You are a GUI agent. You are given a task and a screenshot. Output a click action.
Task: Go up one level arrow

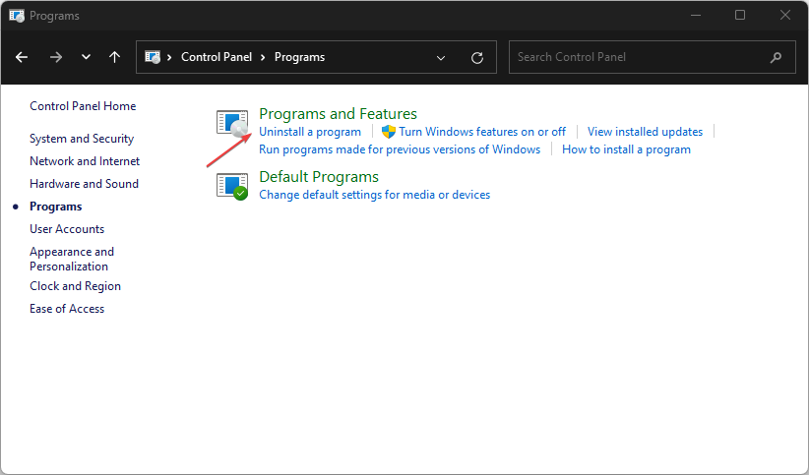click(x=114, y=57)
